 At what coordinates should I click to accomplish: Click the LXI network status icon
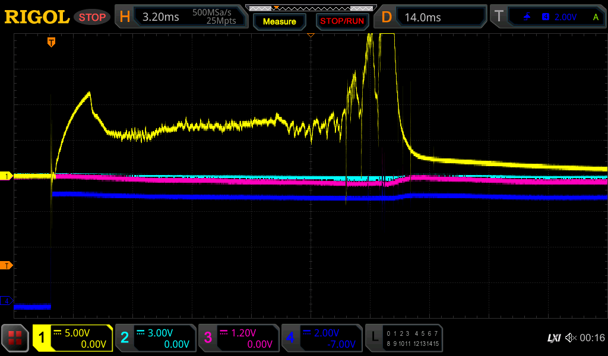pos(553,338)
